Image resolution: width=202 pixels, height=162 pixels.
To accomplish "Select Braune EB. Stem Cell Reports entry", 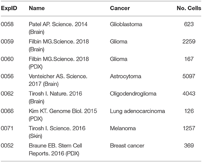I will point(55,150).
